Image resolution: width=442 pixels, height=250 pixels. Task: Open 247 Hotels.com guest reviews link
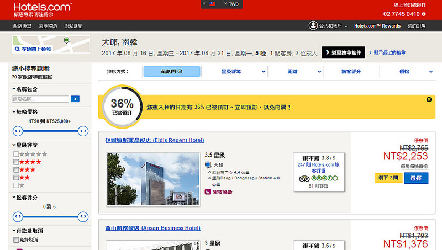[319, 168]
